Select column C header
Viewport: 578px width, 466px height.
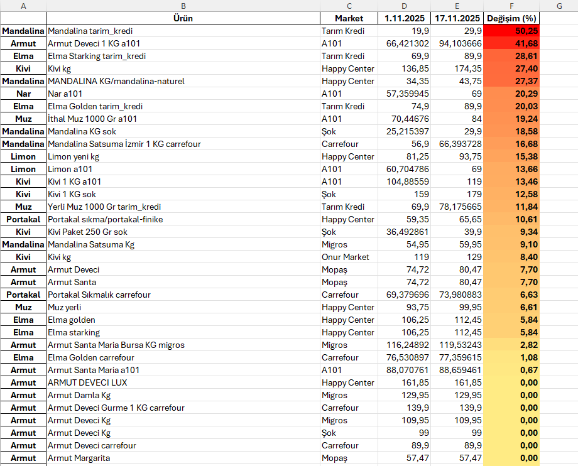pyautogui.click(x=349, y=6)
